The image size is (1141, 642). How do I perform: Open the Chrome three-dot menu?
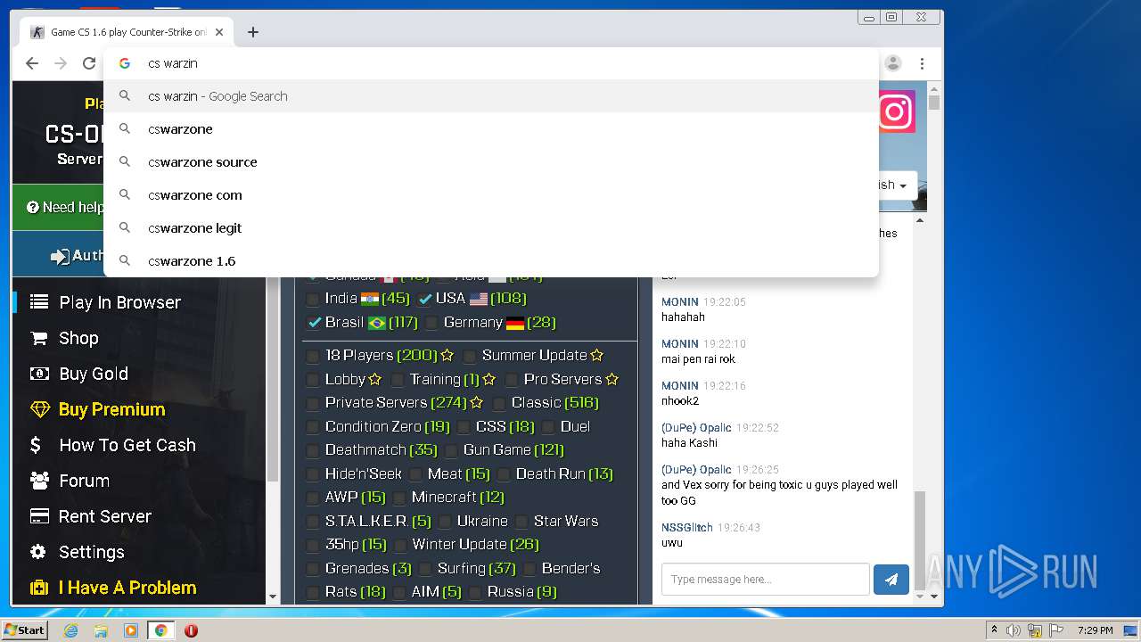[922, 63]
